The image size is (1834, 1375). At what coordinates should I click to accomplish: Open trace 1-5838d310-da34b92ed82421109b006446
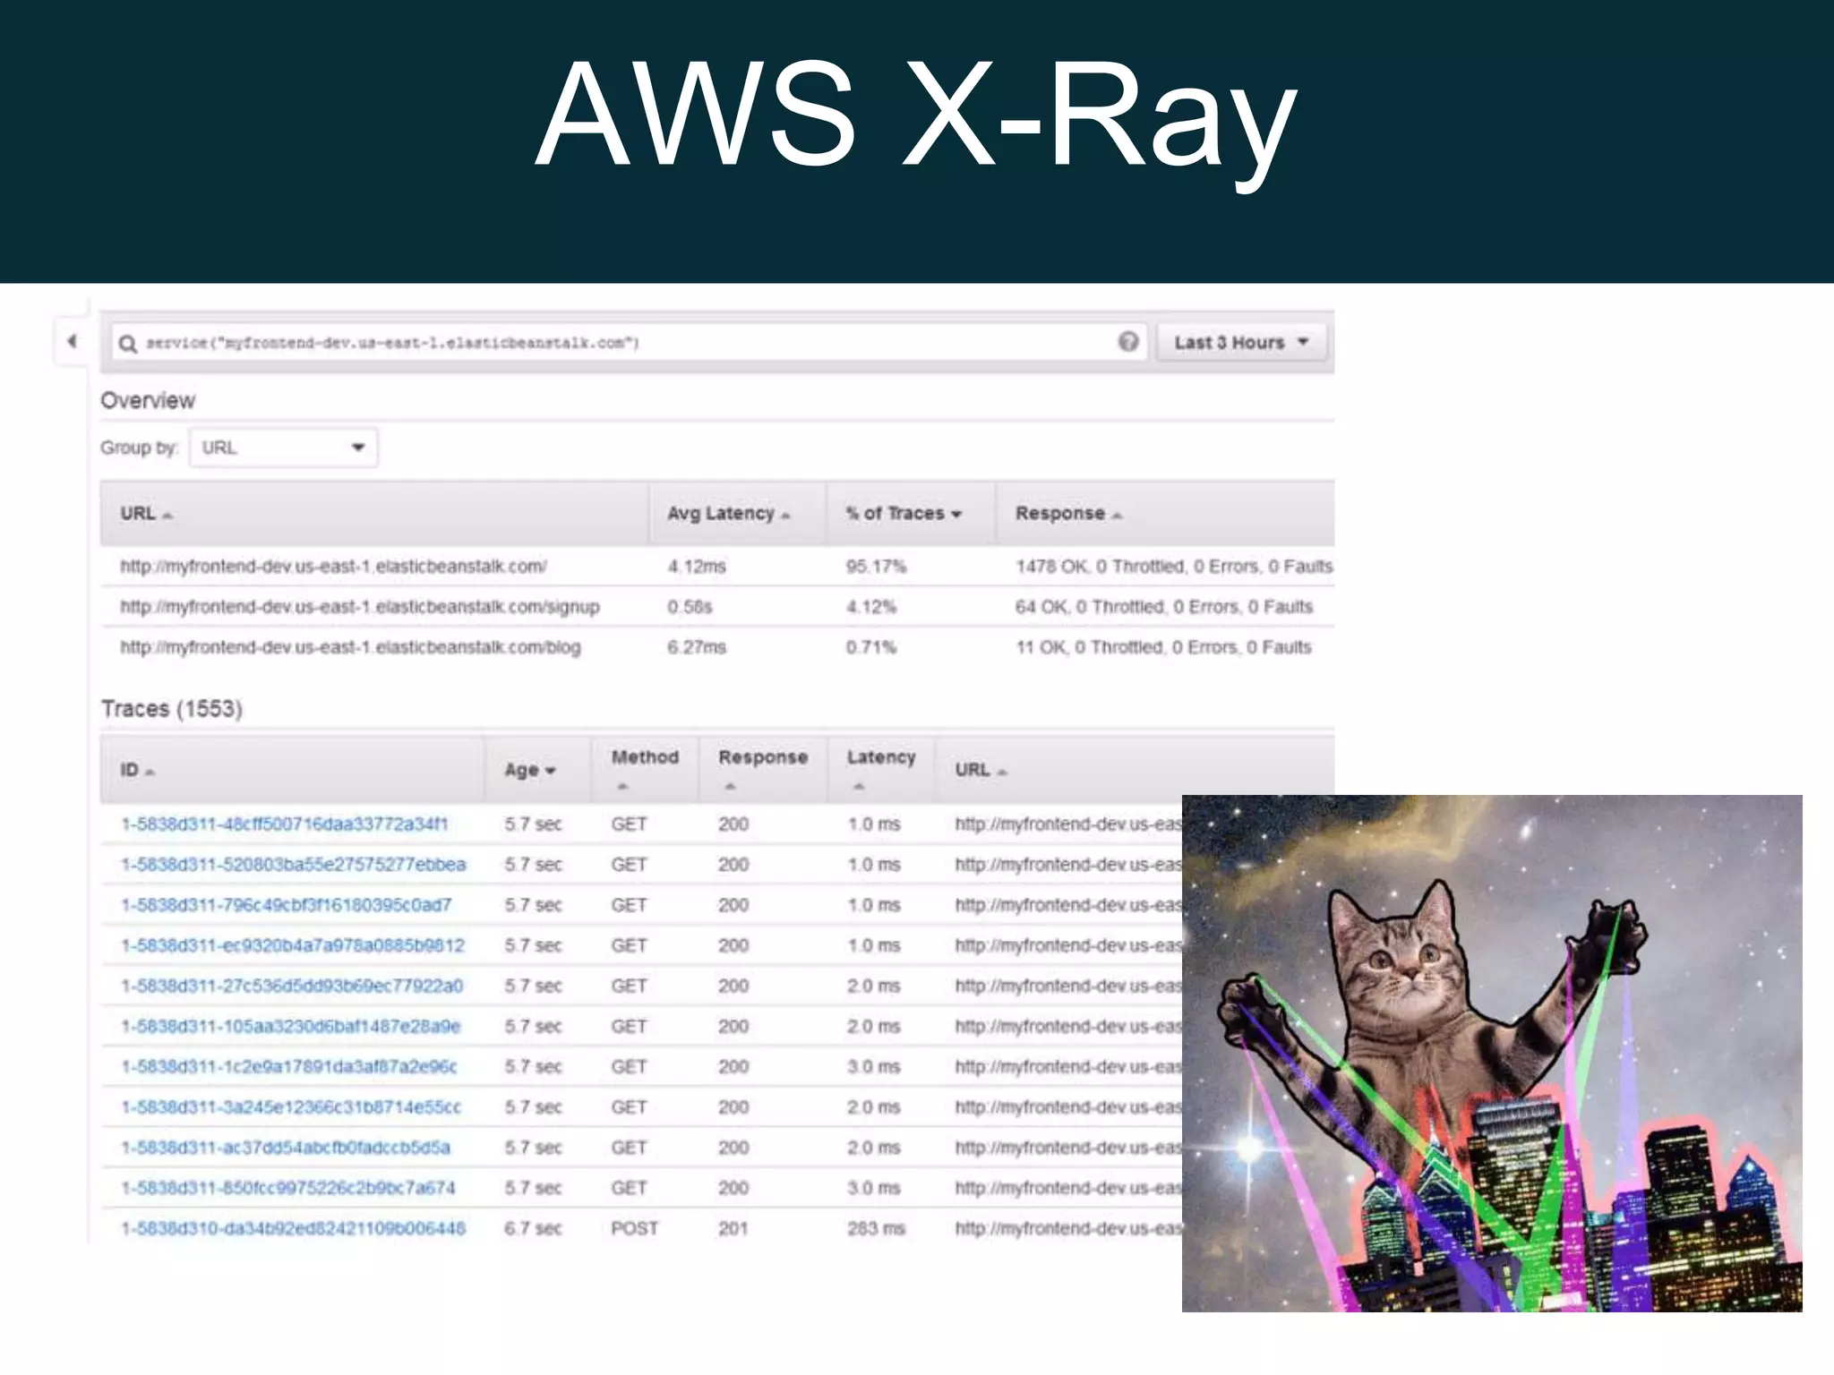pos(293,1228)
